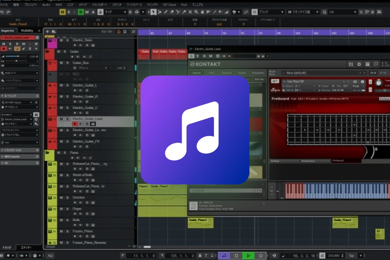The image size is (390, 260).
Task: Click the AQ button in transport bar
Action: (50, 256)
